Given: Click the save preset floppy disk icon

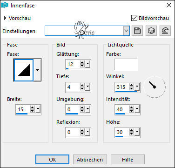Looking at the screenshot, I should (137, 31).
